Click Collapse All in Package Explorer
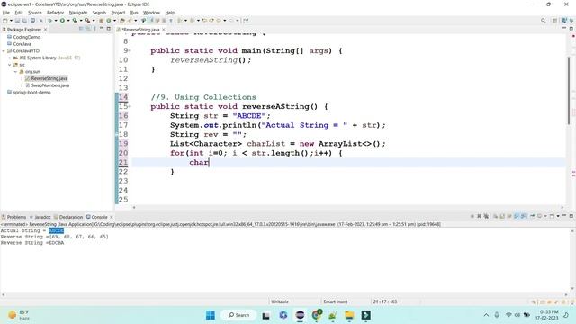576x324 pixels. (x=81, y=29)
